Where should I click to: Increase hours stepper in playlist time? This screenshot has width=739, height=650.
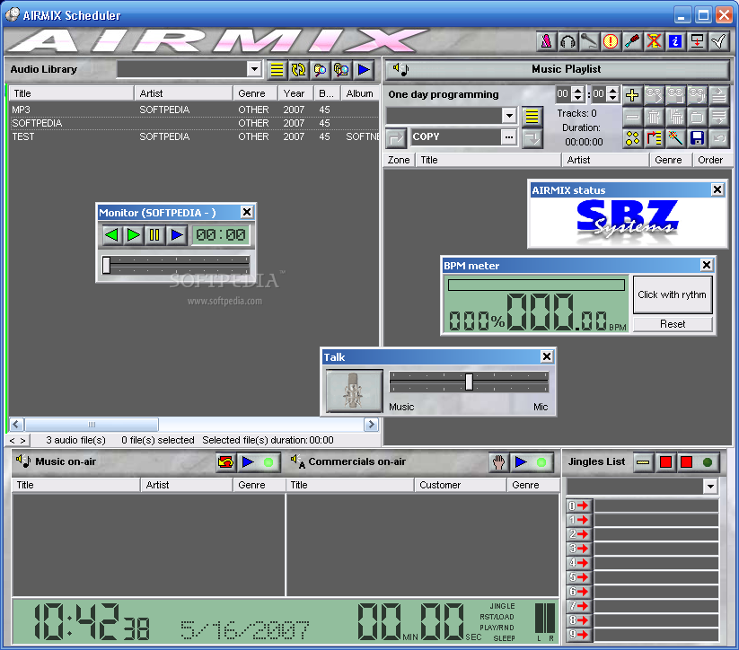coord(578,90)
